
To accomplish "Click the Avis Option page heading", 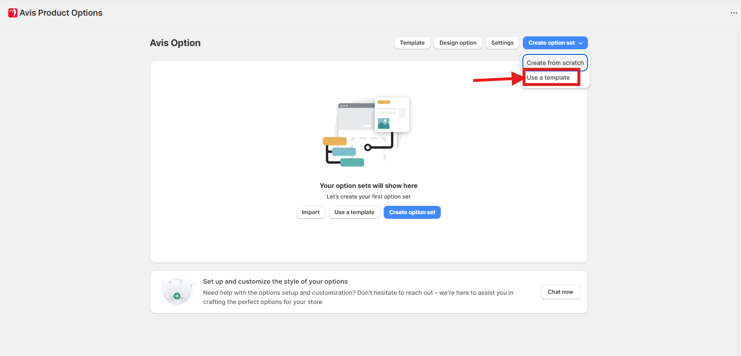I will click(175, 43).
